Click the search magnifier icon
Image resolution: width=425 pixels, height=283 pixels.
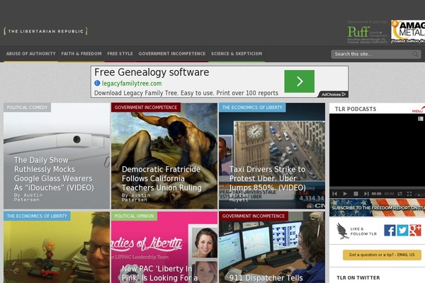415,54
